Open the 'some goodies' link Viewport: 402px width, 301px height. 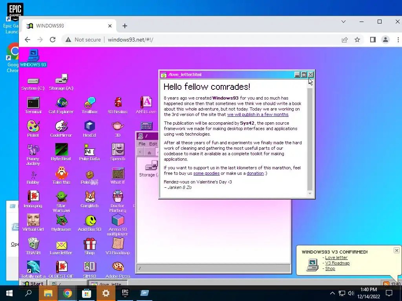(x=206, y=173)
